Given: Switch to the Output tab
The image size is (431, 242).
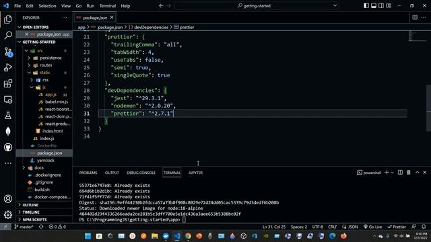Looking at the screenshot, I should coord(112,173).
